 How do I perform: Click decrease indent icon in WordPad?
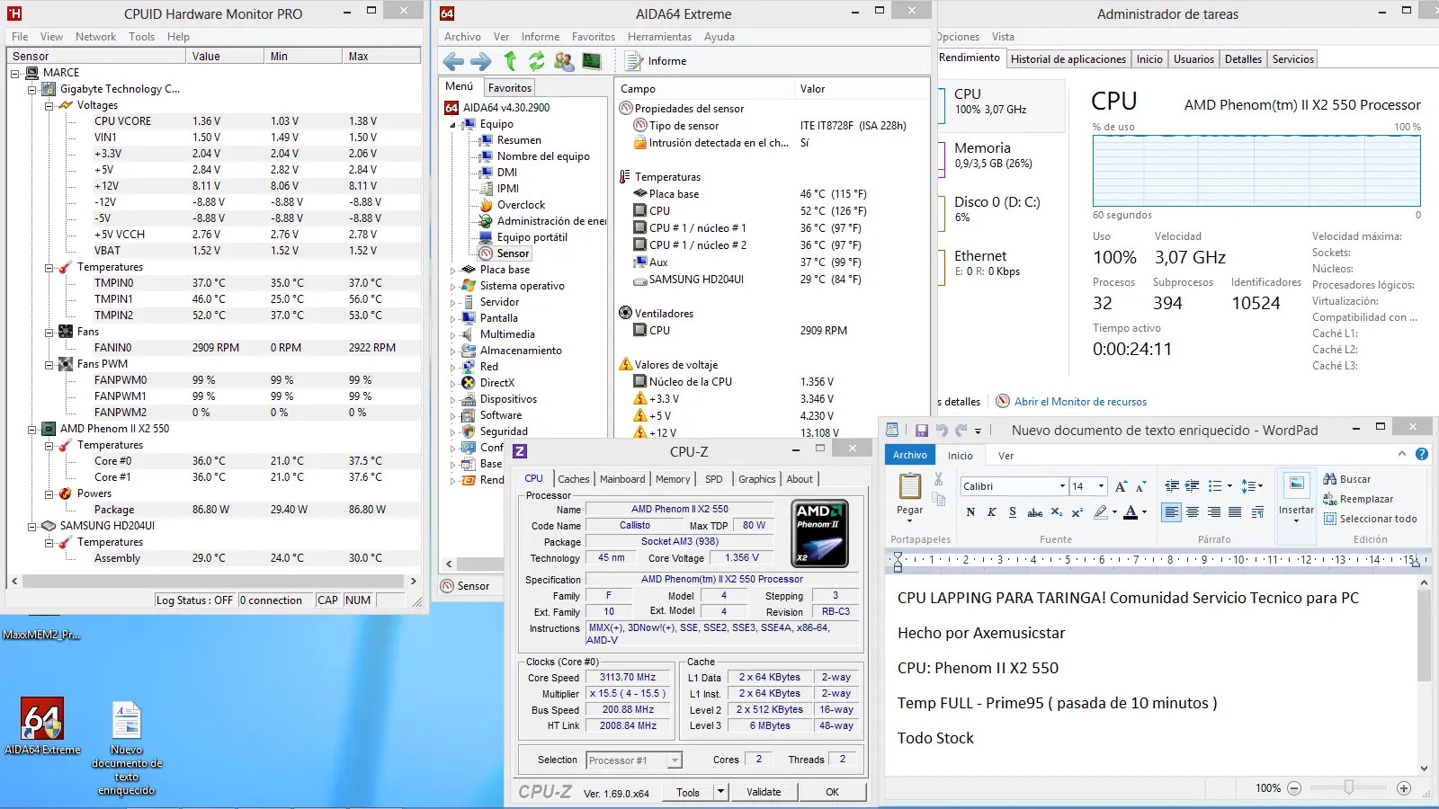point(1172,486)
